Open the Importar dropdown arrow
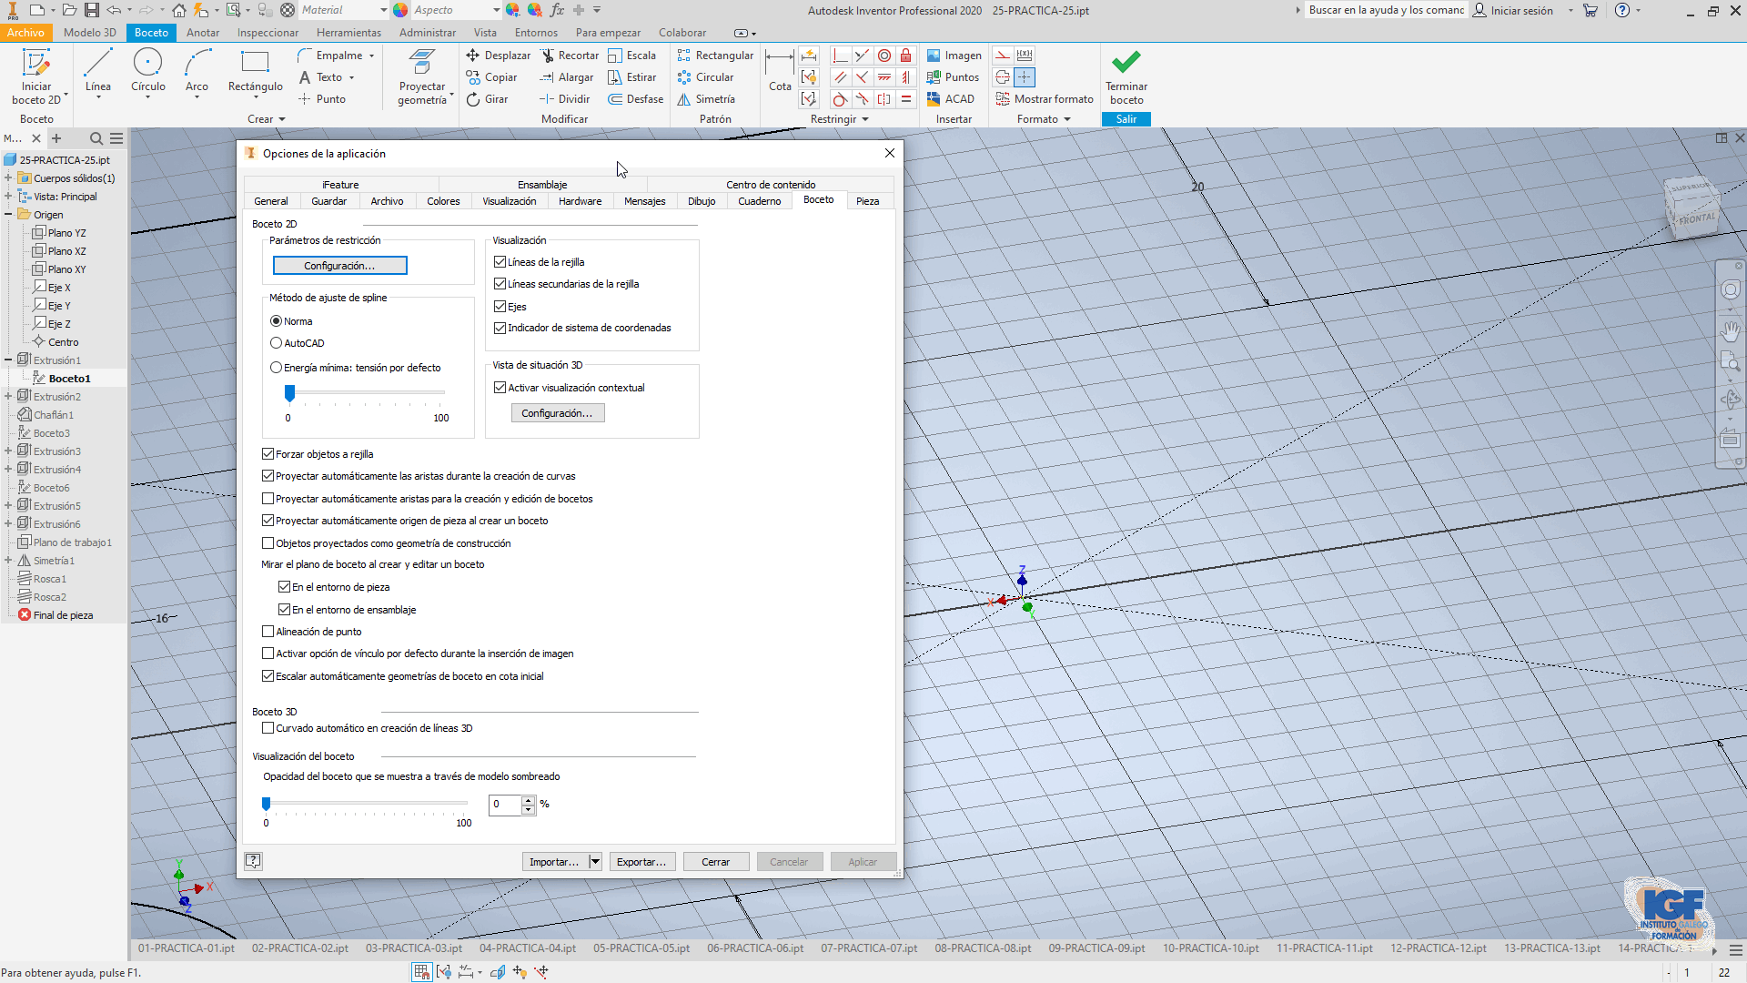This screenshot has width=1747, height=983. click(595, 862)
